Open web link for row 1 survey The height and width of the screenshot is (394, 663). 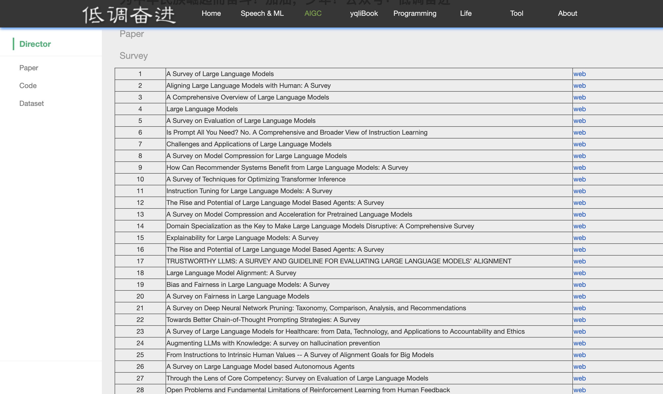pyautogui.click(x=579, y=74)
